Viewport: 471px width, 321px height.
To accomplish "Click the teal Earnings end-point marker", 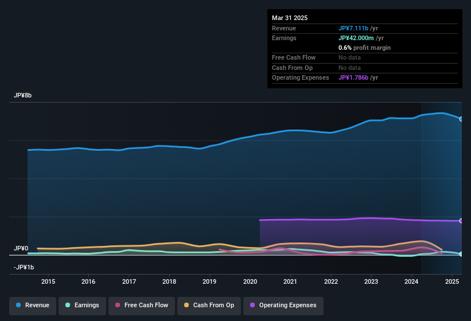I will (x=461, y=254).
